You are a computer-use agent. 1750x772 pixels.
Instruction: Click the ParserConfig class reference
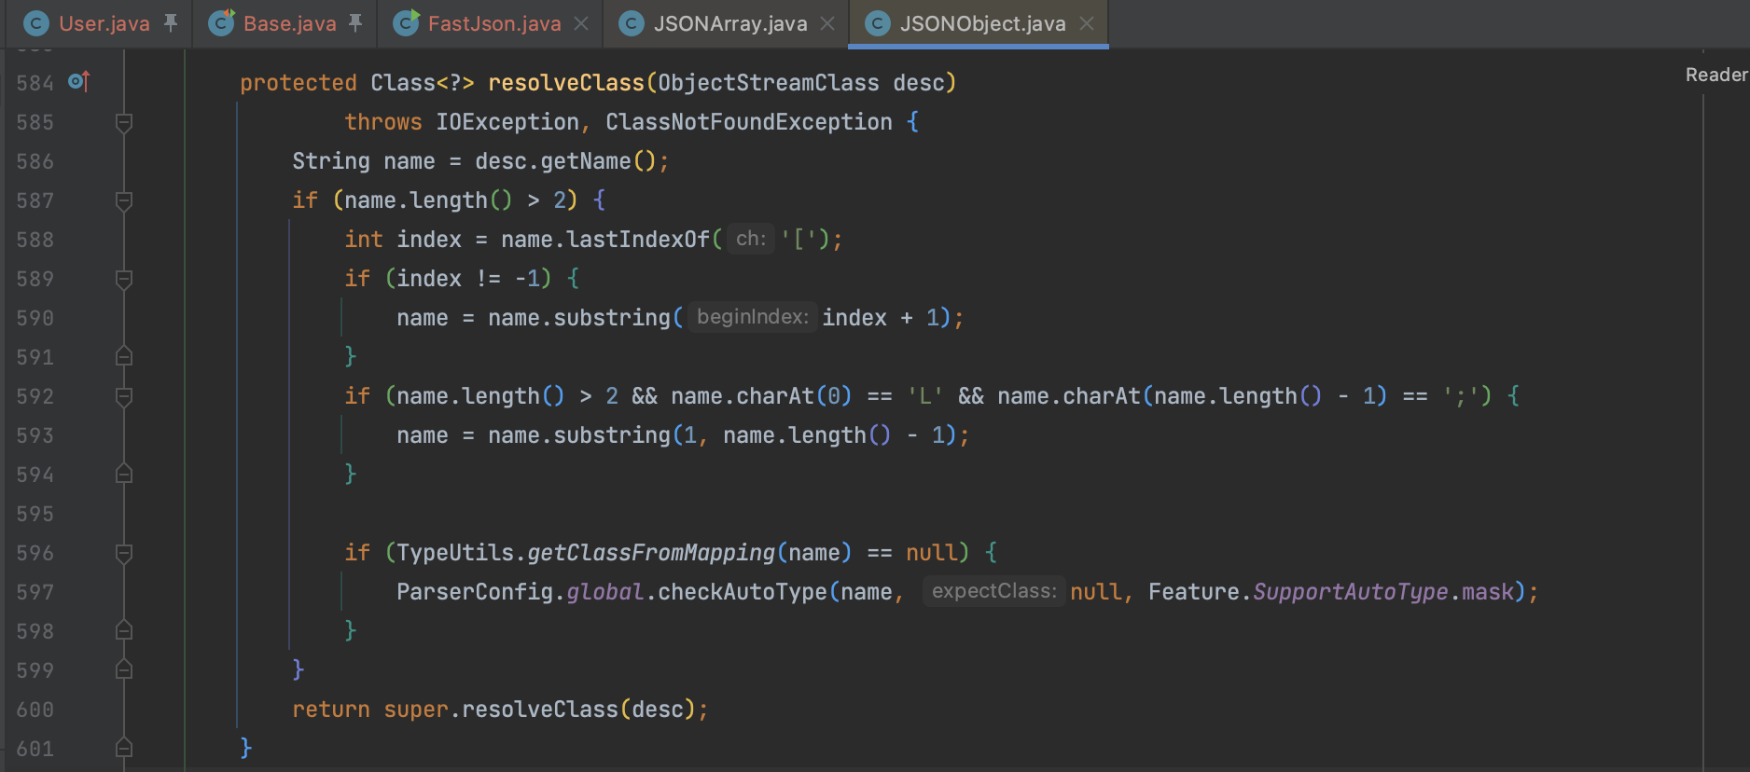click(475, 592)
